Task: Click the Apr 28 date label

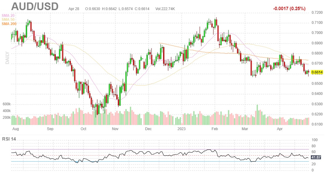Action: tap(74, 9)
